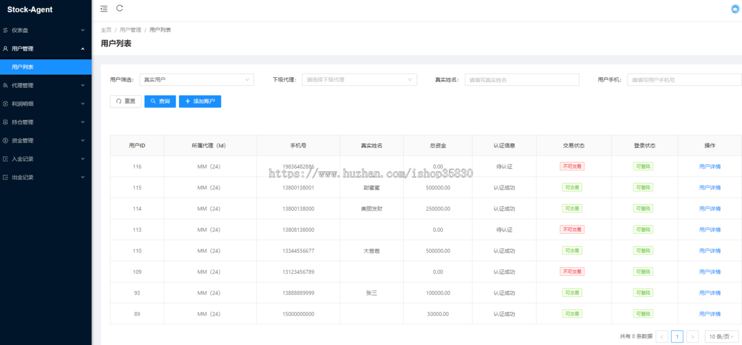The image size is (742, 345).
Task: Open the user avatar in the top right
Action: click(x=735, y=9)
